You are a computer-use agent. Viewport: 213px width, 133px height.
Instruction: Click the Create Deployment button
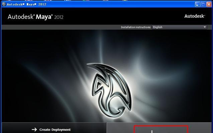54,128
